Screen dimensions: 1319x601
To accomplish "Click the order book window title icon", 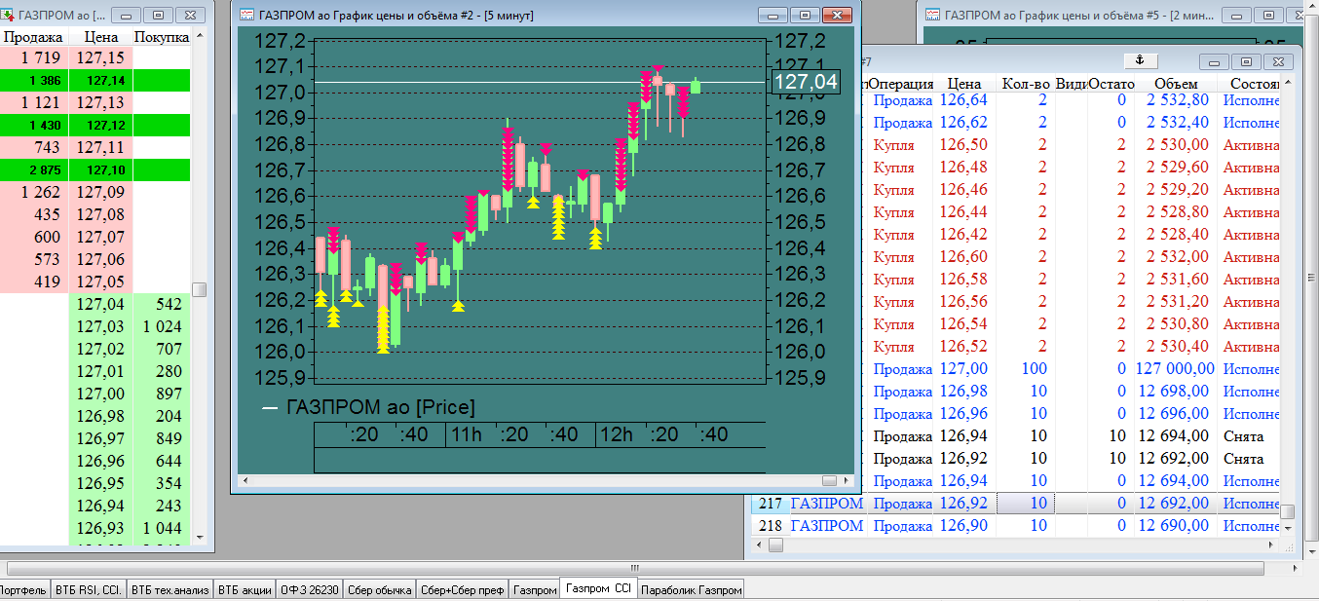I will (x=9, y=15).
